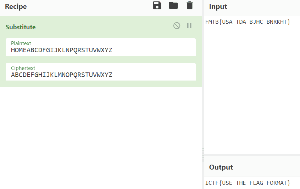Click the ICTF output text line

(248, 183)
